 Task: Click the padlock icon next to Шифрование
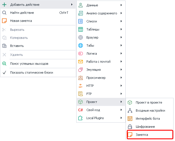[130, 127]
